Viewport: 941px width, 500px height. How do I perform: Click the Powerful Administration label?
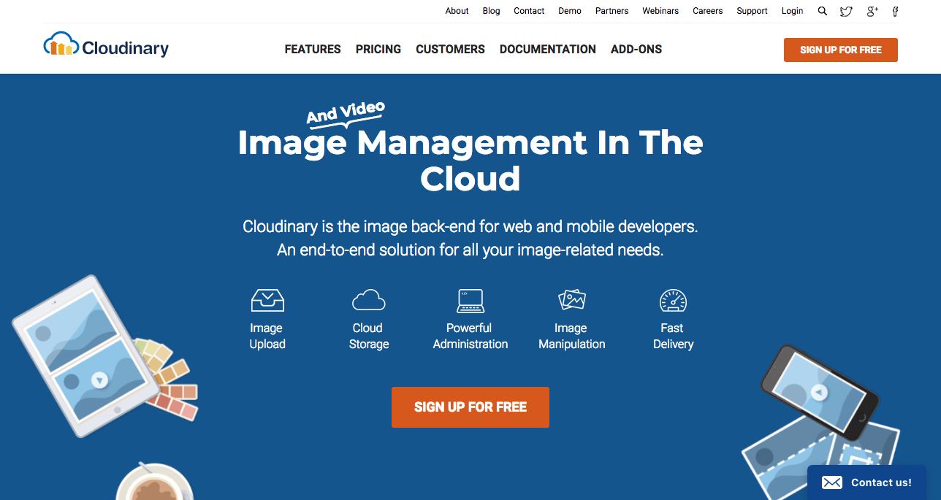(x=470, y=336)
